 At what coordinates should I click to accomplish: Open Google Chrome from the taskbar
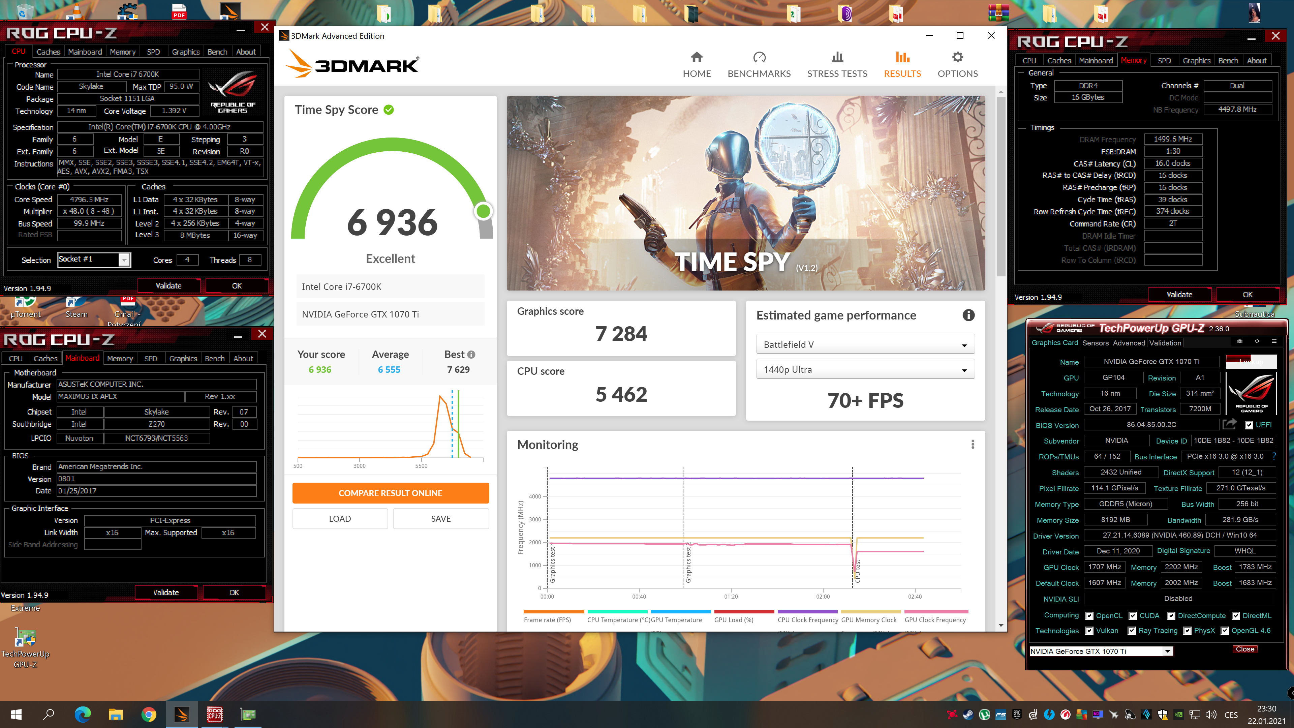point(149,714)
